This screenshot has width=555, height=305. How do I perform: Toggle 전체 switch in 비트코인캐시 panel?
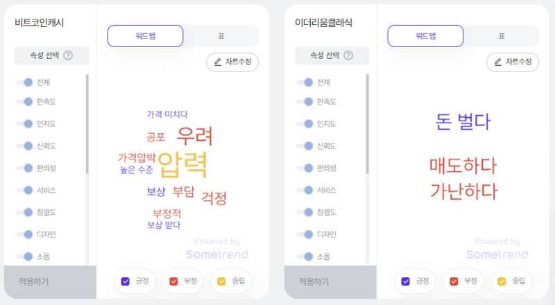24,82
